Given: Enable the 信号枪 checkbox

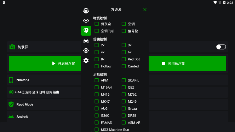Looking at the screenshot, I should [x=124, y=31].
